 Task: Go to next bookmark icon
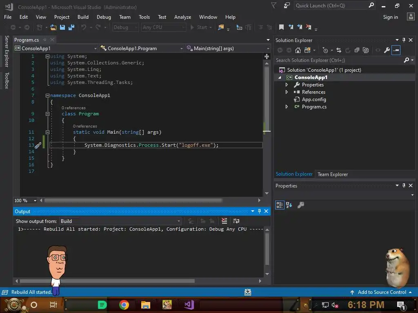point(300,27)
